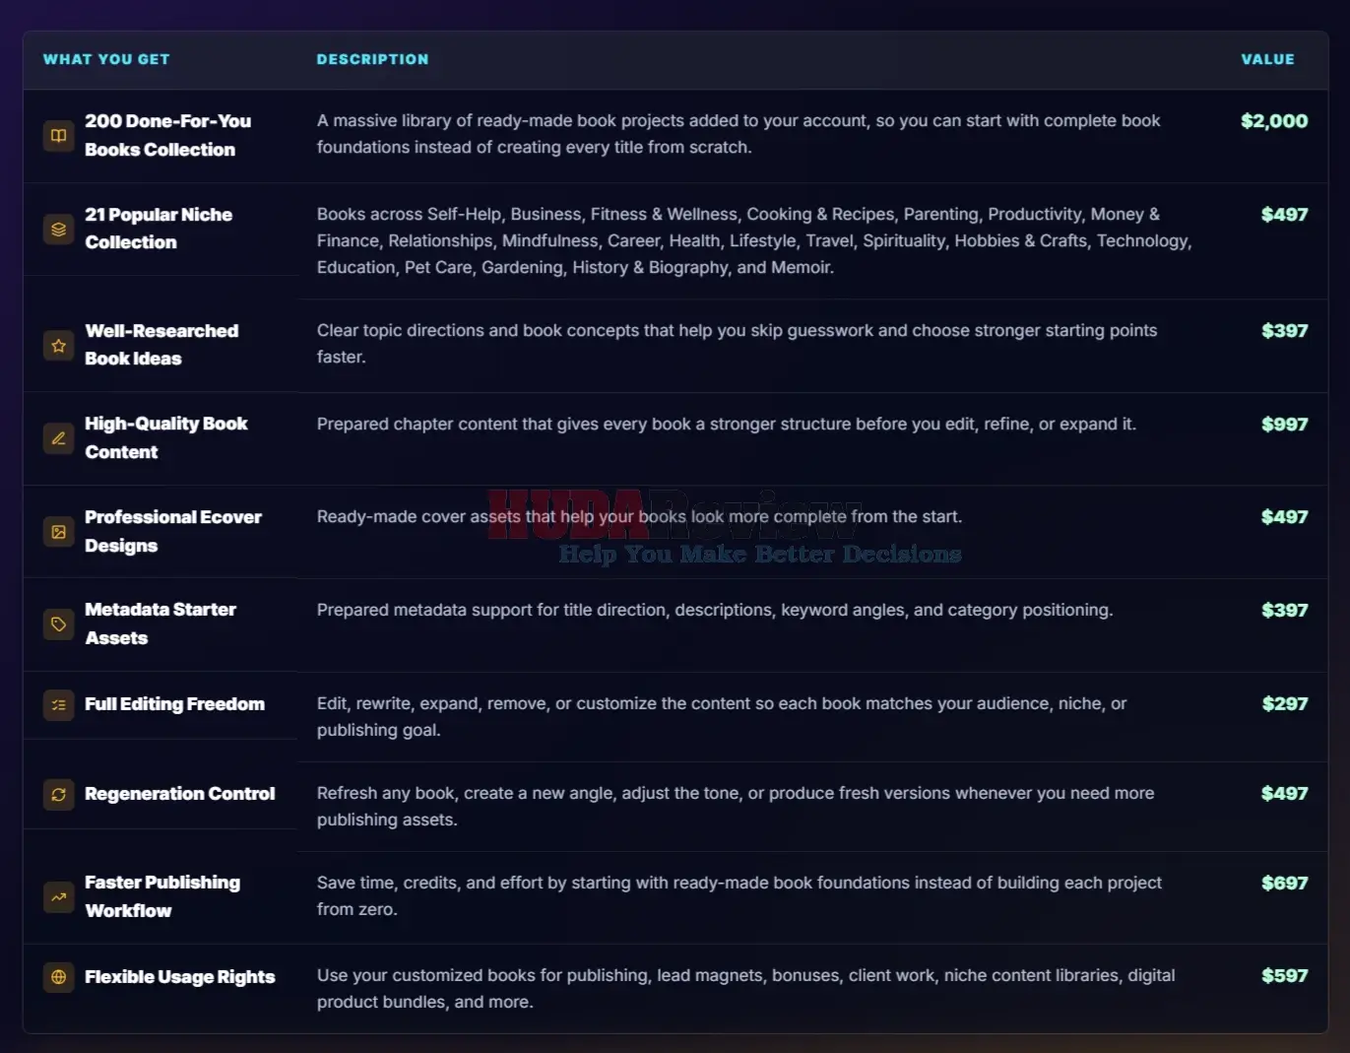
Task: Select the Flexible Usage Rights title
Action: coord(179,977)
